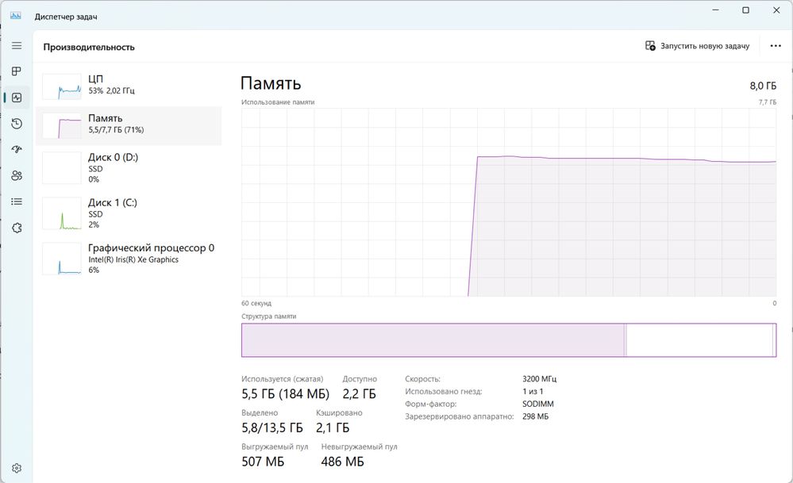This screenshot has width=793, height=483.
Task: Click the '53% 2,02 ГГц' CPU stat
Action: coord(111,91)
